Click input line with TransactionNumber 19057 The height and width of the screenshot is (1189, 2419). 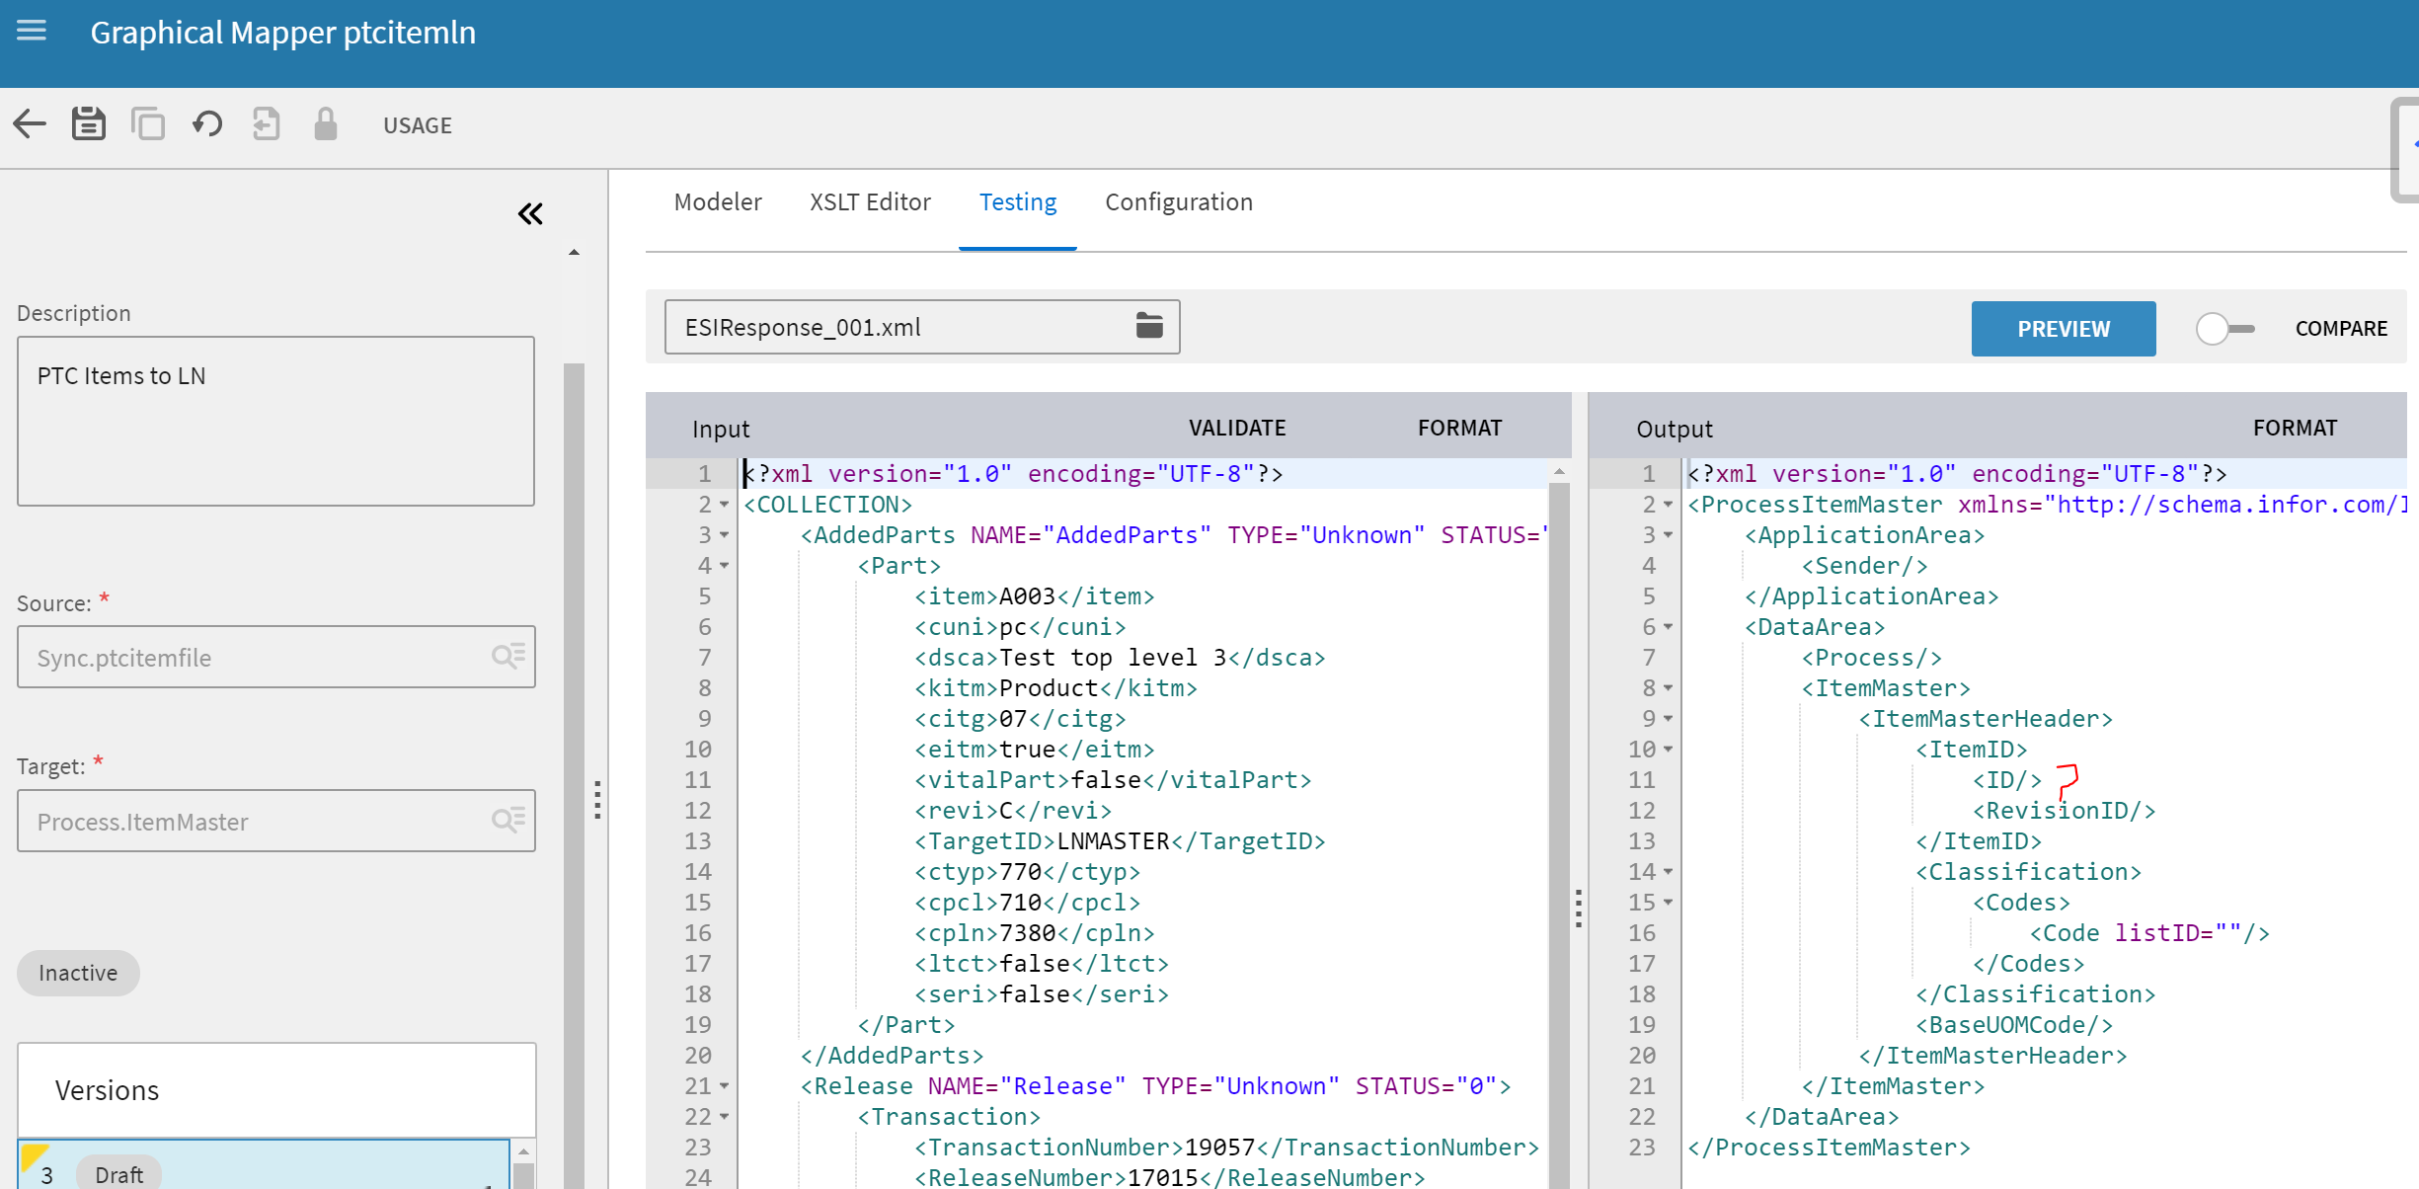pyautogui.click(x=1226, y=1148)
